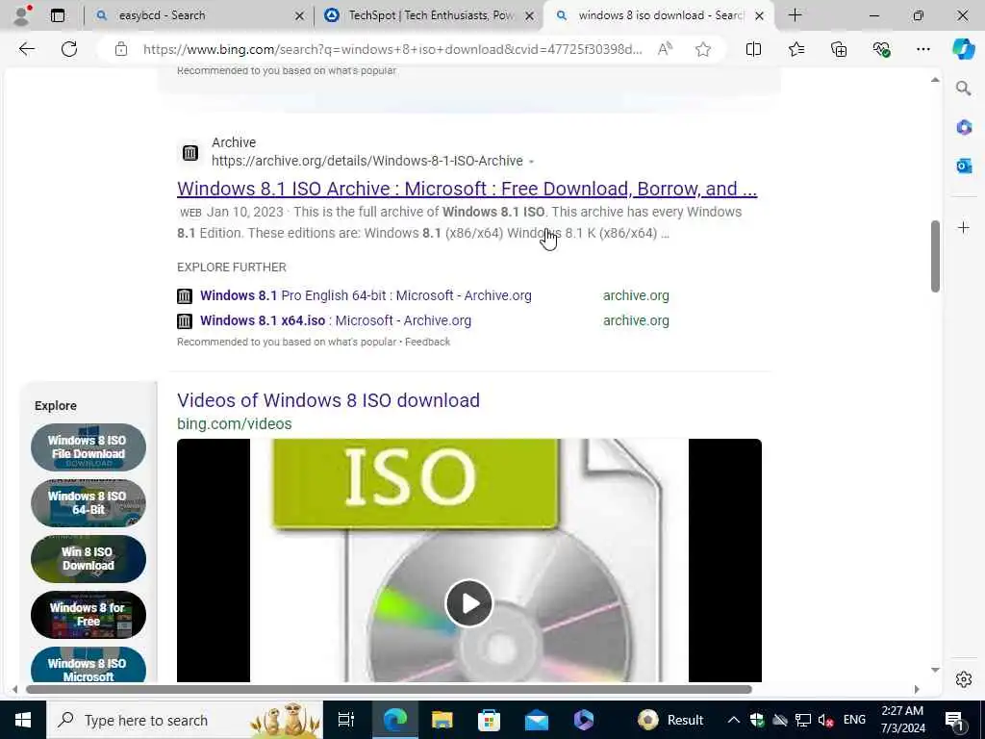Open Windows 8.1 ISO Archive result link
Viewport: 985px width, 739px height.
click(467, 189)
